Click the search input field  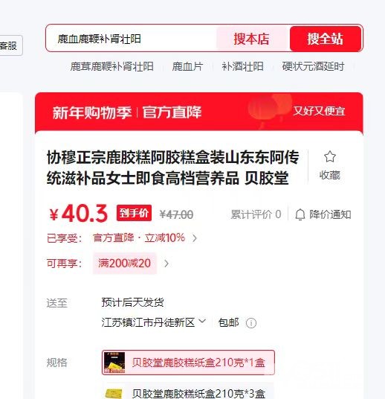[132, 39]
